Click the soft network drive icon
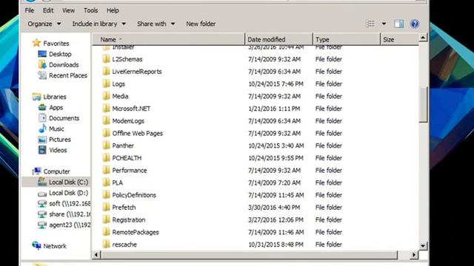The image size is (474, 266). tap(42, 204)
